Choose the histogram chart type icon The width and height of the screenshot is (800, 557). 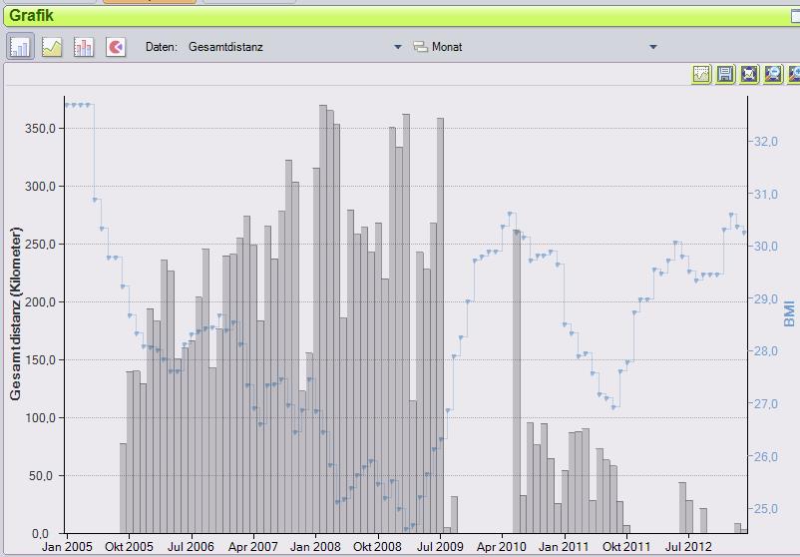coord(84,47)
